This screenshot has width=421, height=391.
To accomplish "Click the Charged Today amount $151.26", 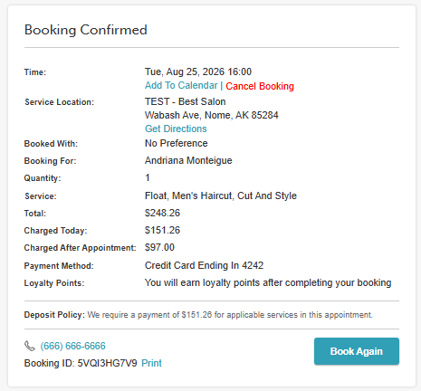I will tap(162, 230).
